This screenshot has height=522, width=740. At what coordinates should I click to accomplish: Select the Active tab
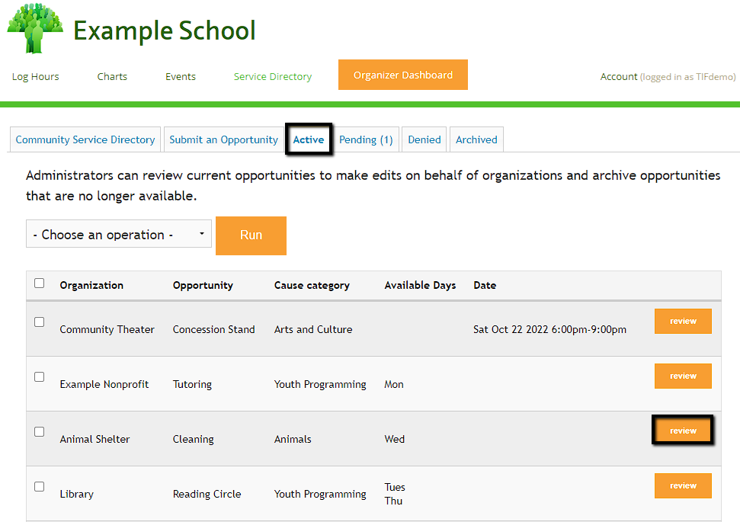[x=309, y=139]
